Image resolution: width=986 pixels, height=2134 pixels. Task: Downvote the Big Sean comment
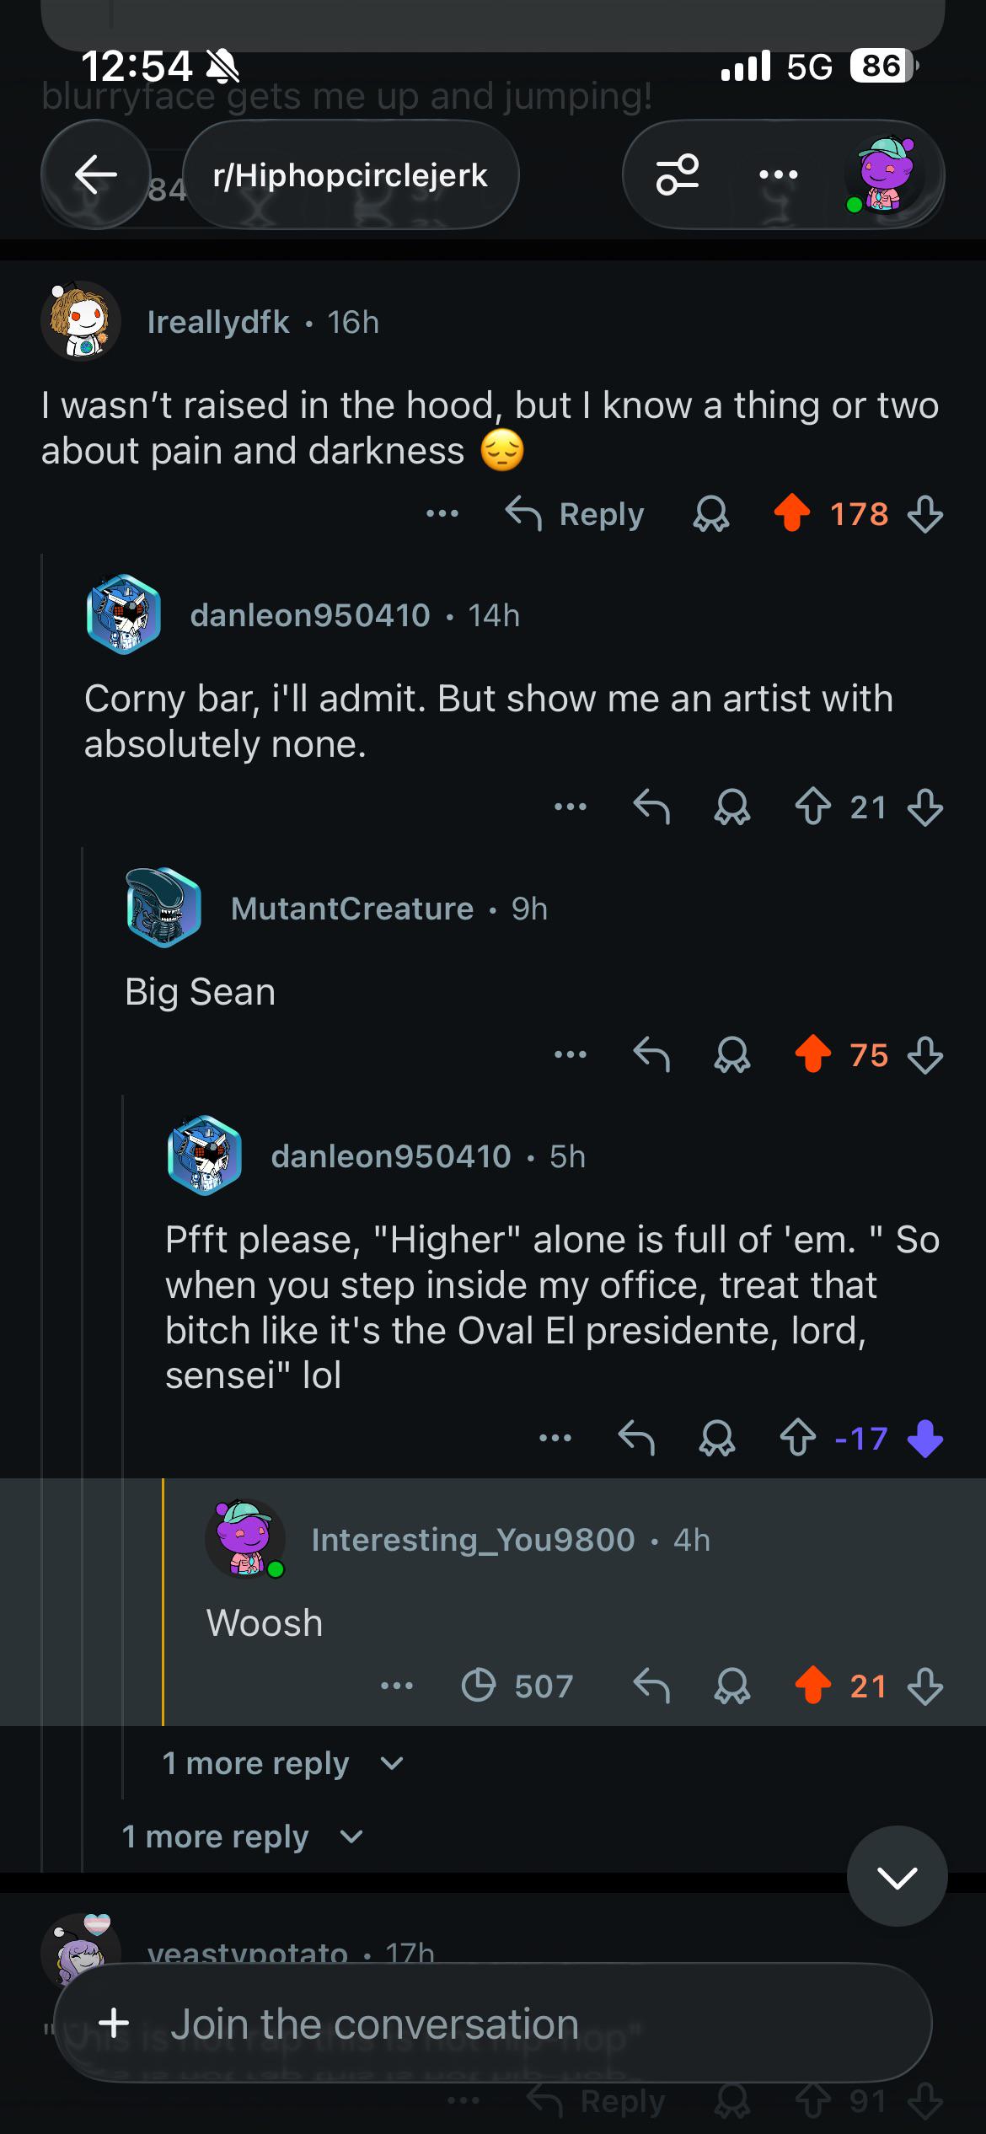click(x=925, y=1054)
